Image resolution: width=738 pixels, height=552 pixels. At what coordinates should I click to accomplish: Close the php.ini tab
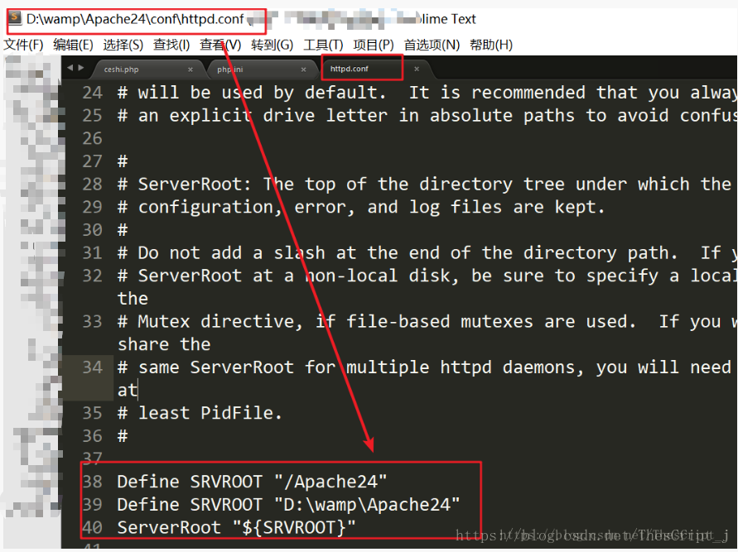(x=304, y=70)
